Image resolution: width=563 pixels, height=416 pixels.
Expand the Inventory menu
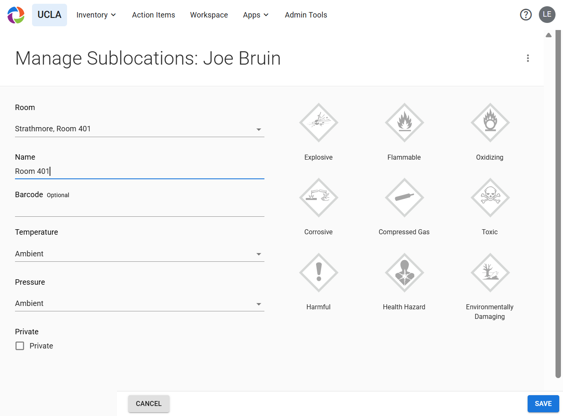click(x=96, y=15)
